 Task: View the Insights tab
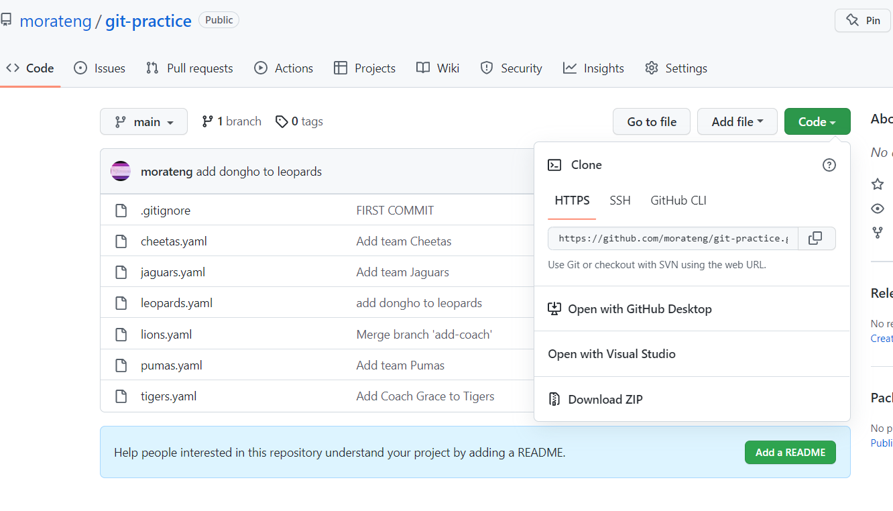point(594,68)
